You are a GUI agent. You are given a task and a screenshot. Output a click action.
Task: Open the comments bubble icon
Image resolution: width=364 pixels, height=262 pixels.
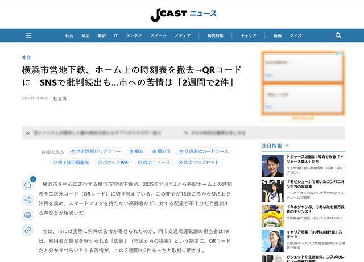28,185
